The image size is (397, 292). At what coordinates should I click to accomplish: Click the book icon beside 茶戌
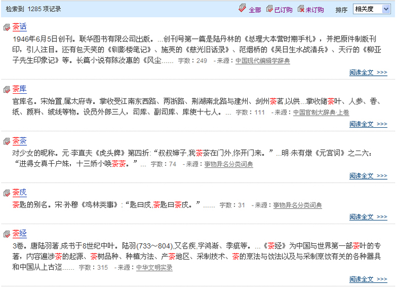click(x=6, y=193)
